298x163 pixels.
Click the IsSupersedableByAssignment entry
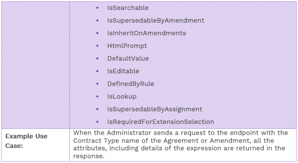pos(155,109)
